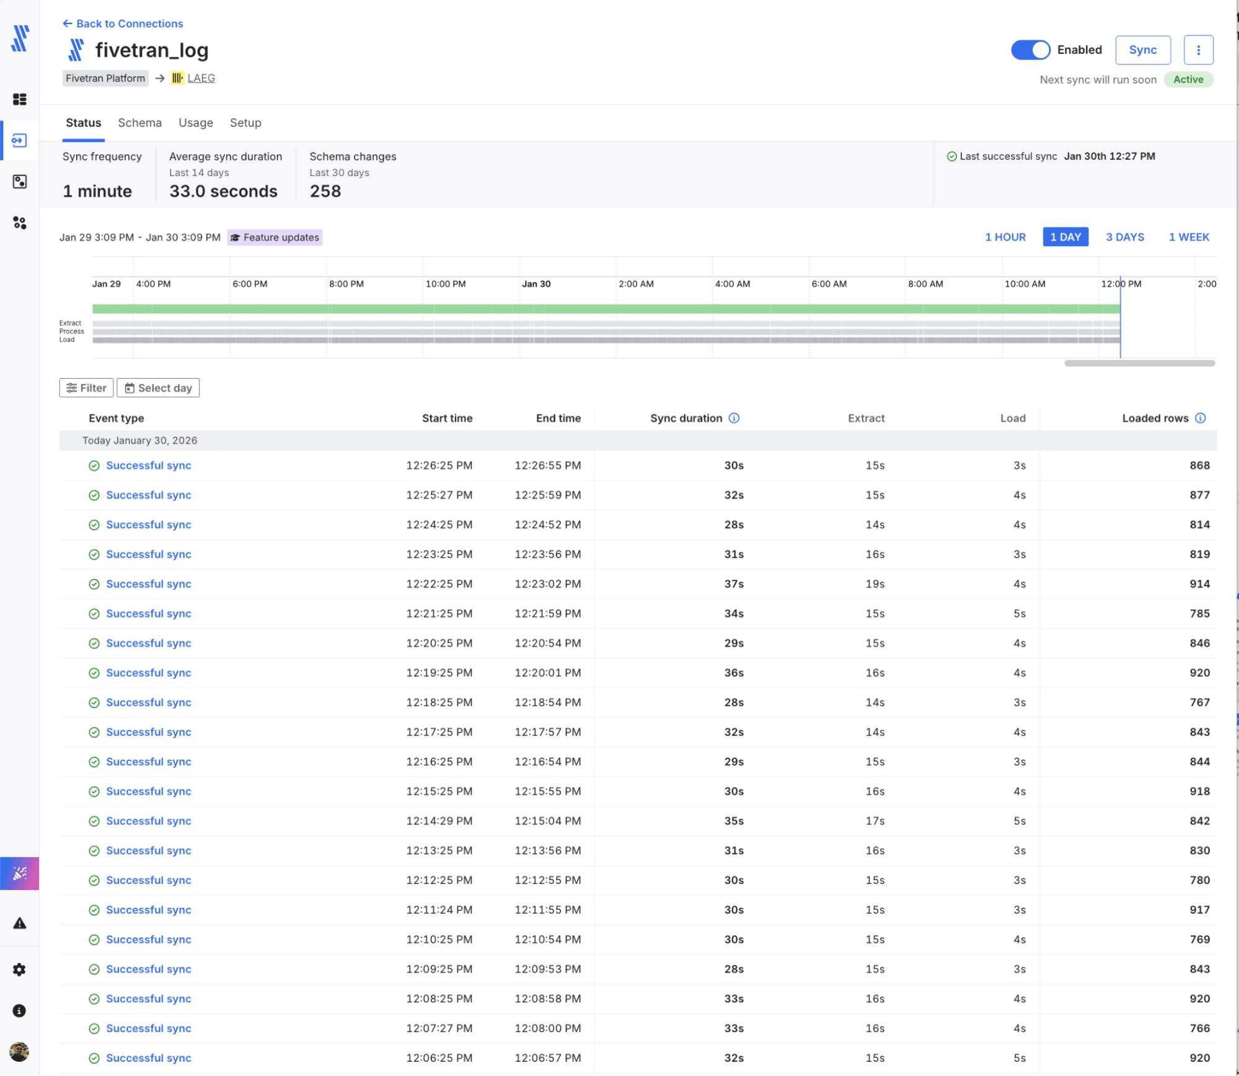Go Back to Connections link

(123, 24)
